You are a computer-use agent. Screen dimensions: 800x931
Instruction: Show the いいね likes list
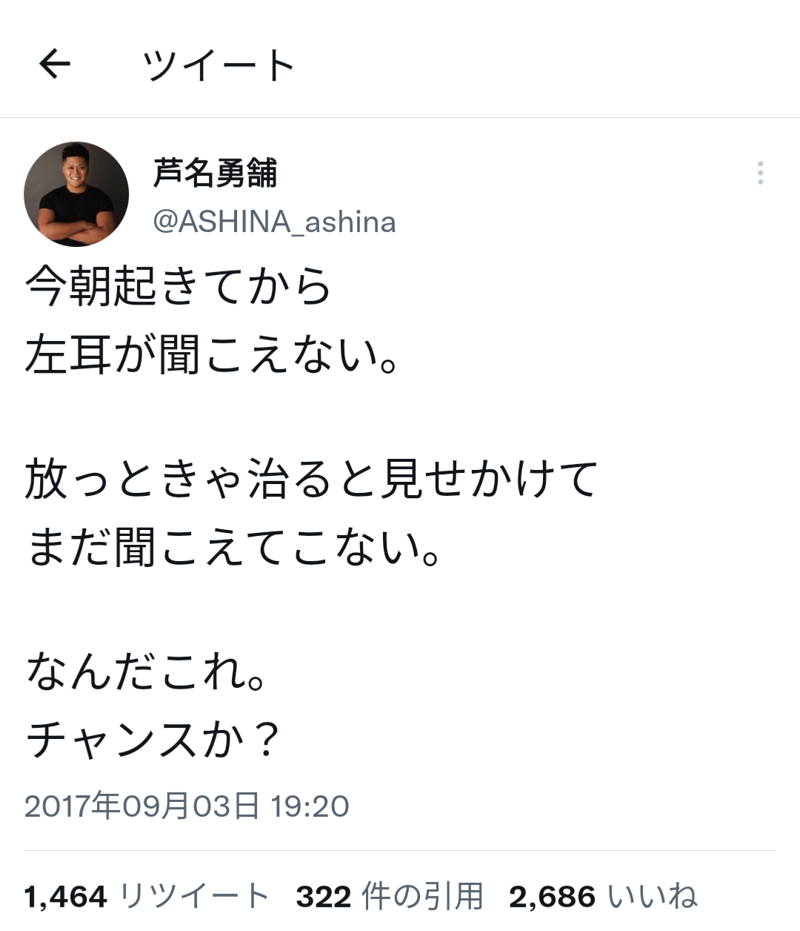[x=652, y=896]
